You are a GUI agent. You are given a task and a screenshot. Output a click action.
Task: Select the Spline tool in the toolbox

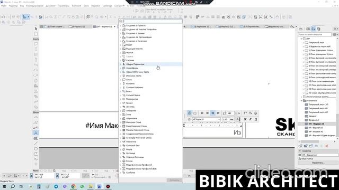tap(36, 159)
